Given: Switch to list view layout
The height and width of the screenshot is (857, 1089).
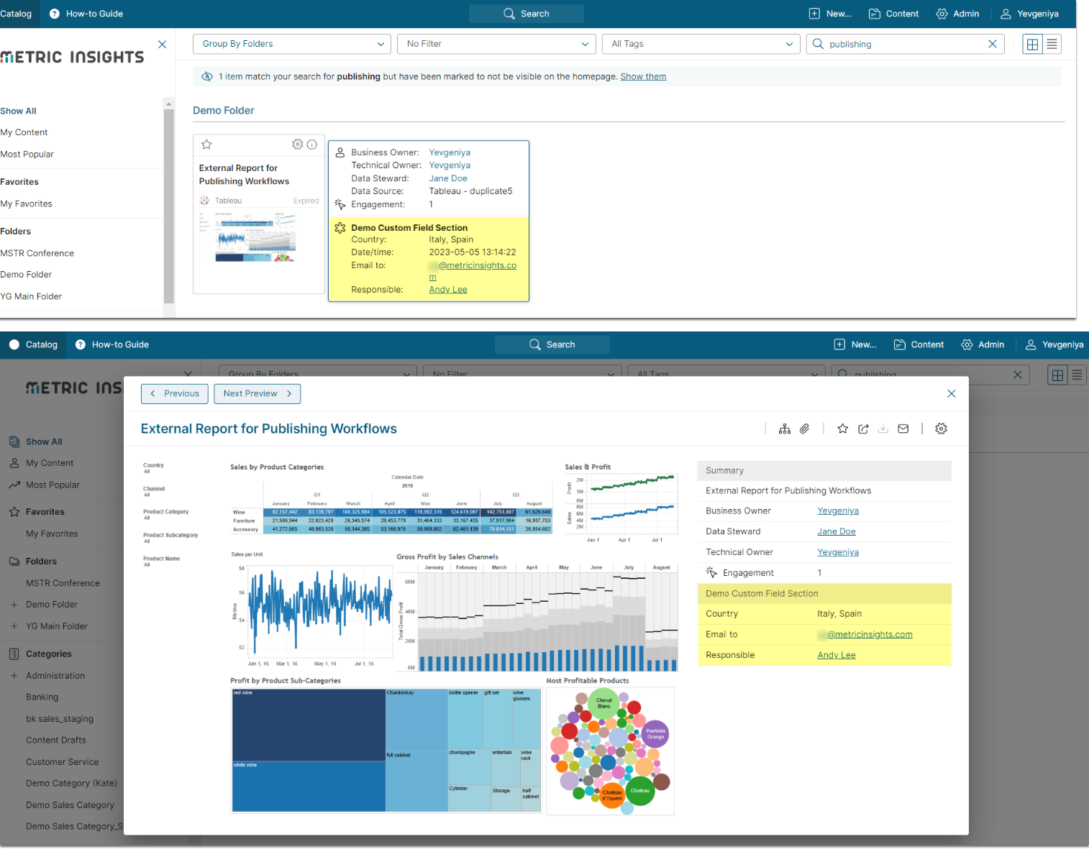Looking at the screenshot, I should pos(1052,44).
